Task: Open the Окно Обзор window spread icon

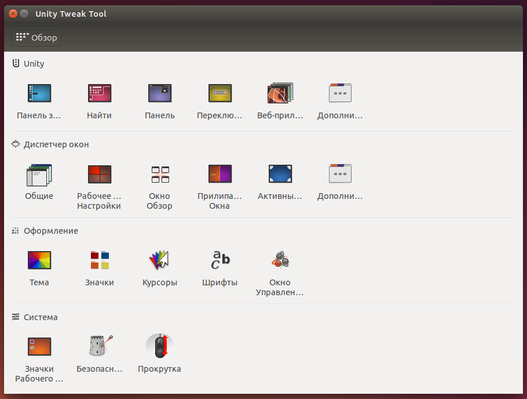Action: coord(160,174)
